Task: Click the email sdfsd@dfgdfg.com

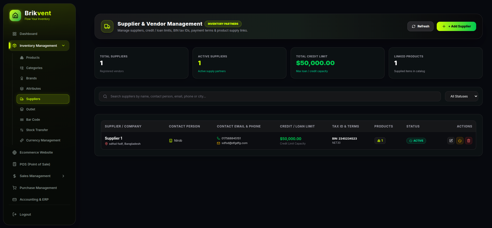Action: pos(235,143)
